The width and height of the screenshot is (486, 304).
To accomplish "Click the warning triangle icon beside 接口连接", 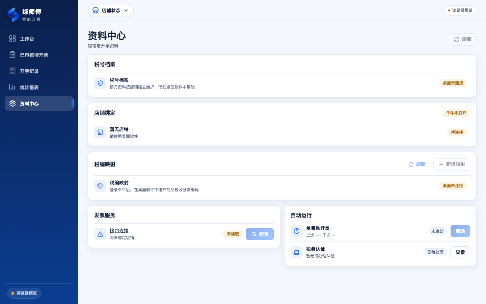I will click(100, 234).
